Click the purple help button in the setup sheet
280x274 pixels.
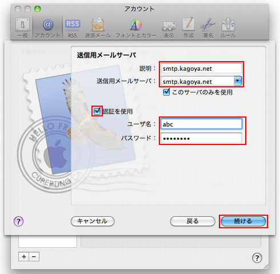tap(18, 221)
